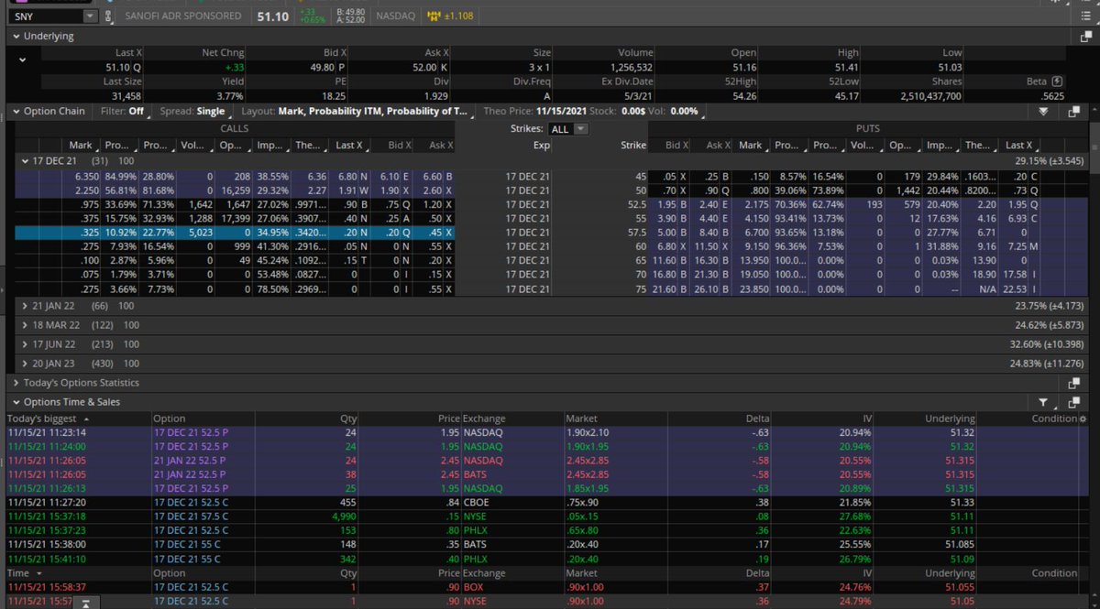Click the Beta info icon
The width and height of the screenshot is (1100, 609).
tap(1057, 81)
